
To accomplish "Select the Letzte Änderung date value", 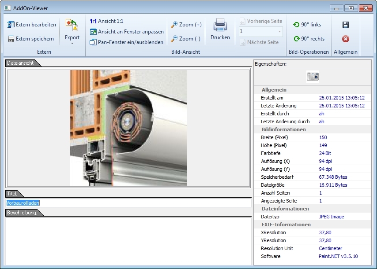I will 342,106.
